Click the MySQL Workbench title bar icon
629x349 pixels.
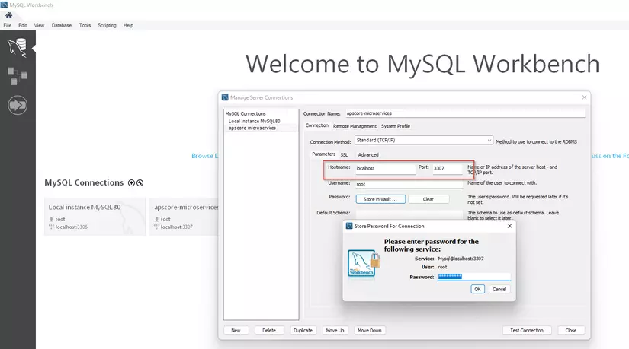click(4, 5)
